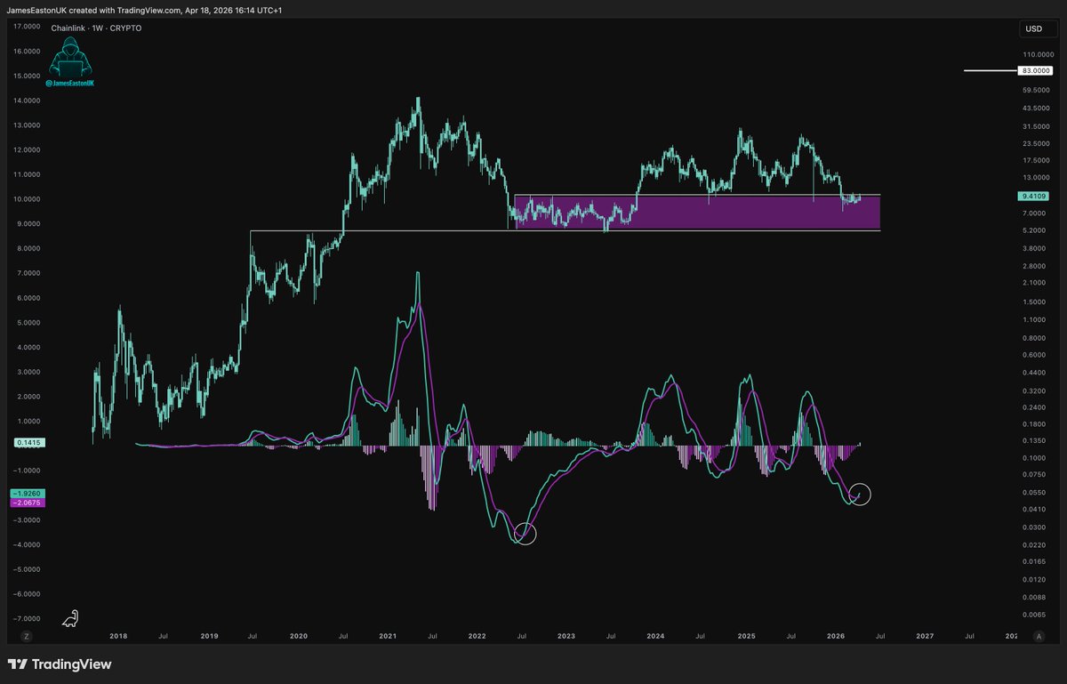Click the 2020 label on time axis
This screenshot has height=684, width=1067.
tap(298, 636)
